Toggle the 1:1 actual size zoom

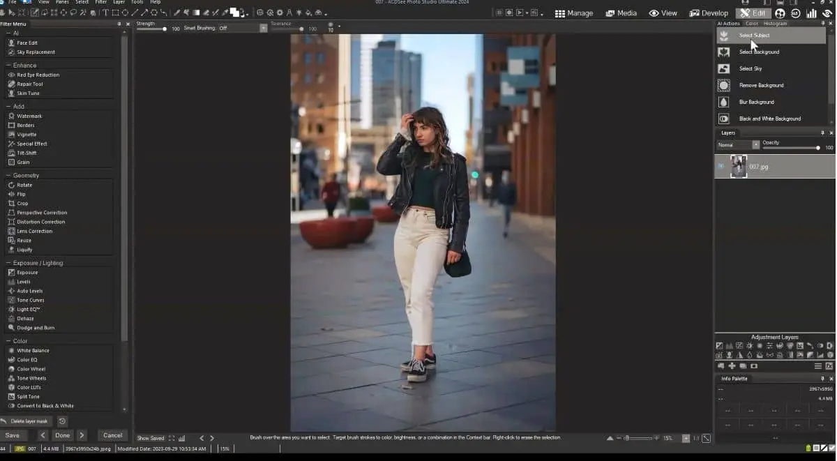point(695,438)
